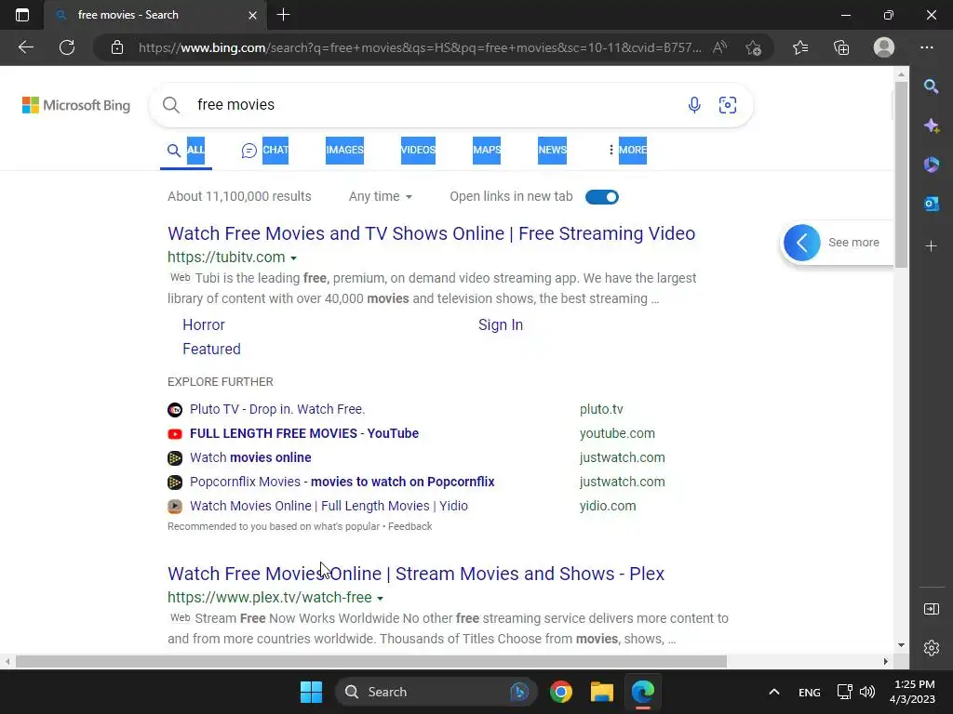
Task: Open sidebar Outlook icon
Action: [x=931, y=204]
